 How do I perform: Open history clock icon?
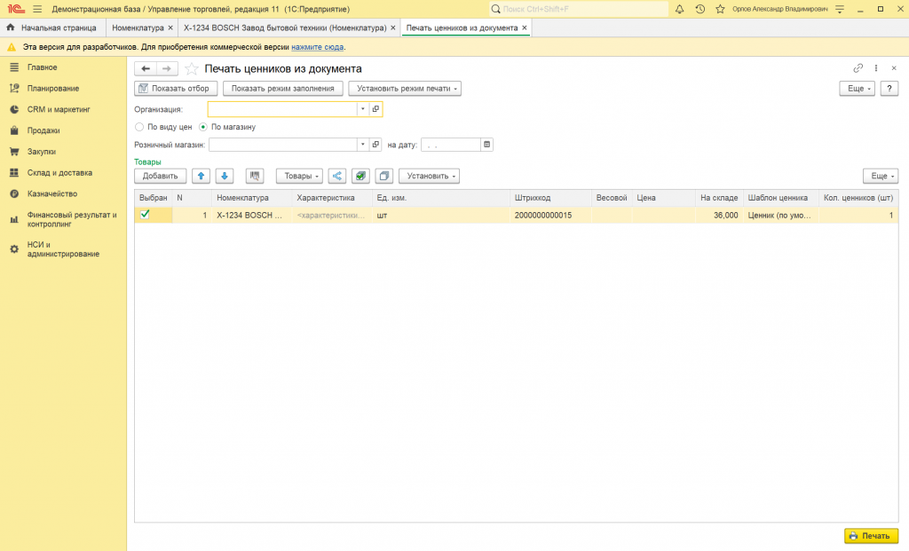[700, 9]
